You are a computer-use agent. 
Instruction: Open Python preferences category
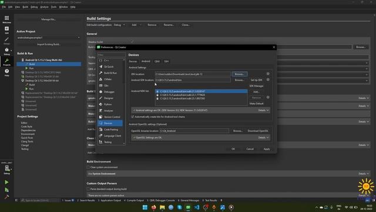[x=111, y=104]
